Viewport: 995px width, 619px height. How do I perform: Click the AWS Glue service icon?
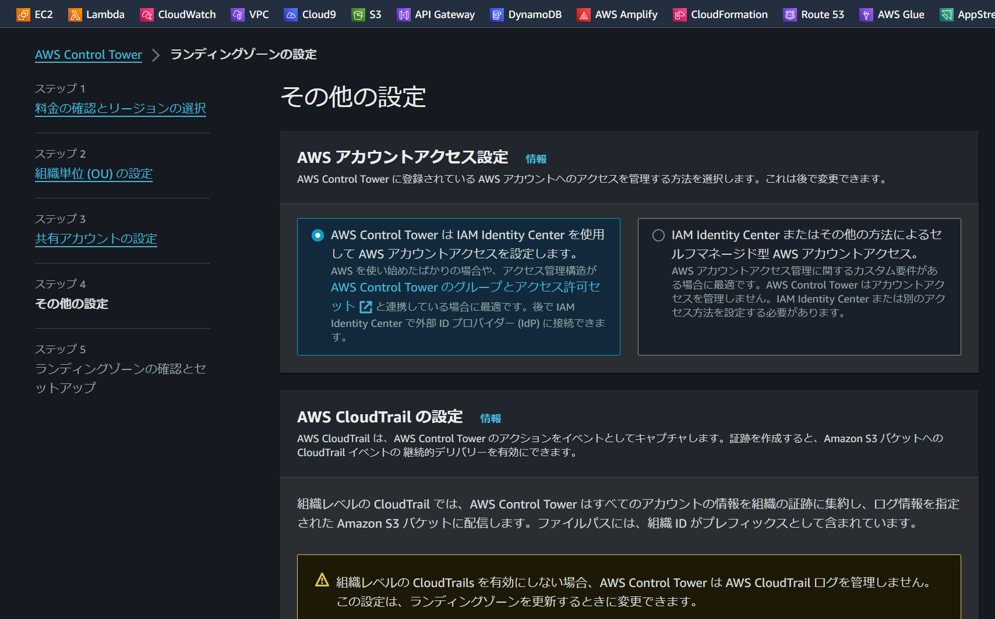866,15
